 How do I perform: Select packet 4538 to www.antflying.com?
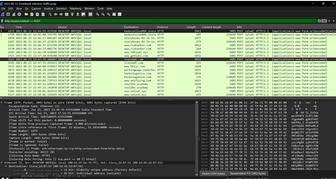coord(168,81)
